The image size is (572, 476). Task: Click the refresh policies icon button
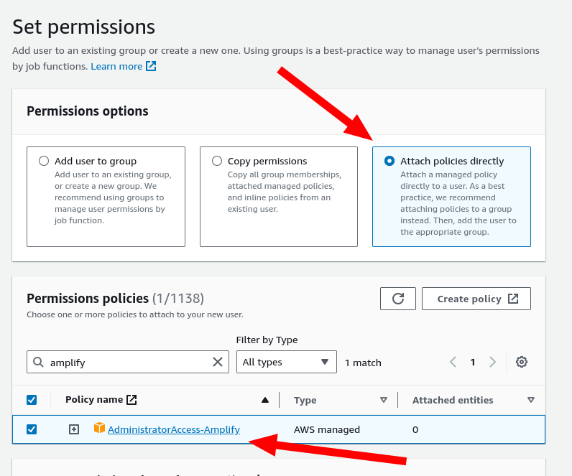point(397,299)
